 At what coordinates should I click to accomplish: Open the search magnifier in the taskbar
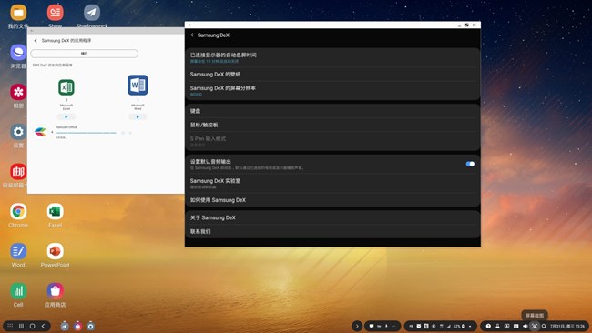click(x=544, y=327)
